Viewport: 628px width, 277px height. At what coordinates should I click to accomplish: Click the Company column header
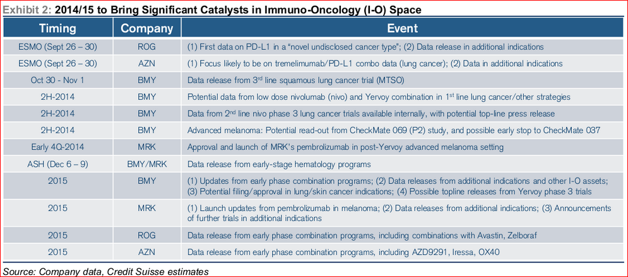point(147,28)
